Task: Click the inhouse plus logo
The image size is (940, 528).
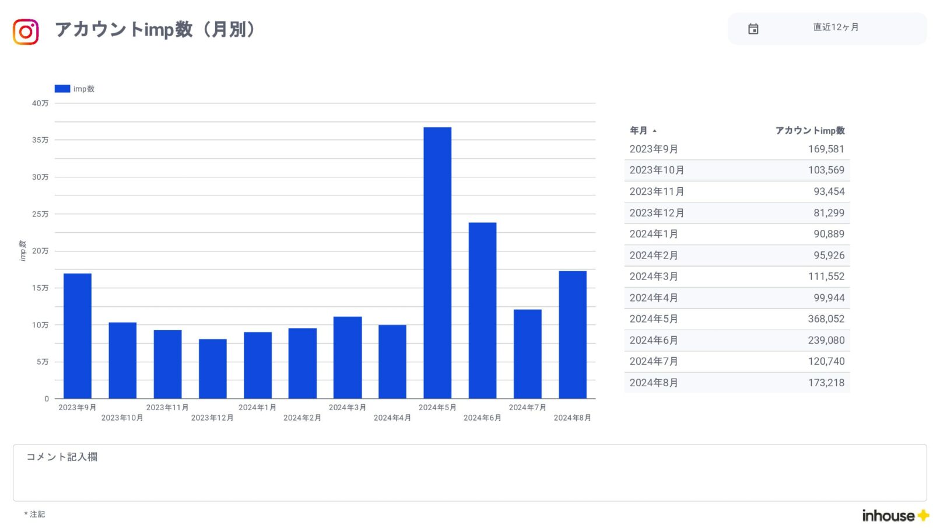Action: pos(895,515)
